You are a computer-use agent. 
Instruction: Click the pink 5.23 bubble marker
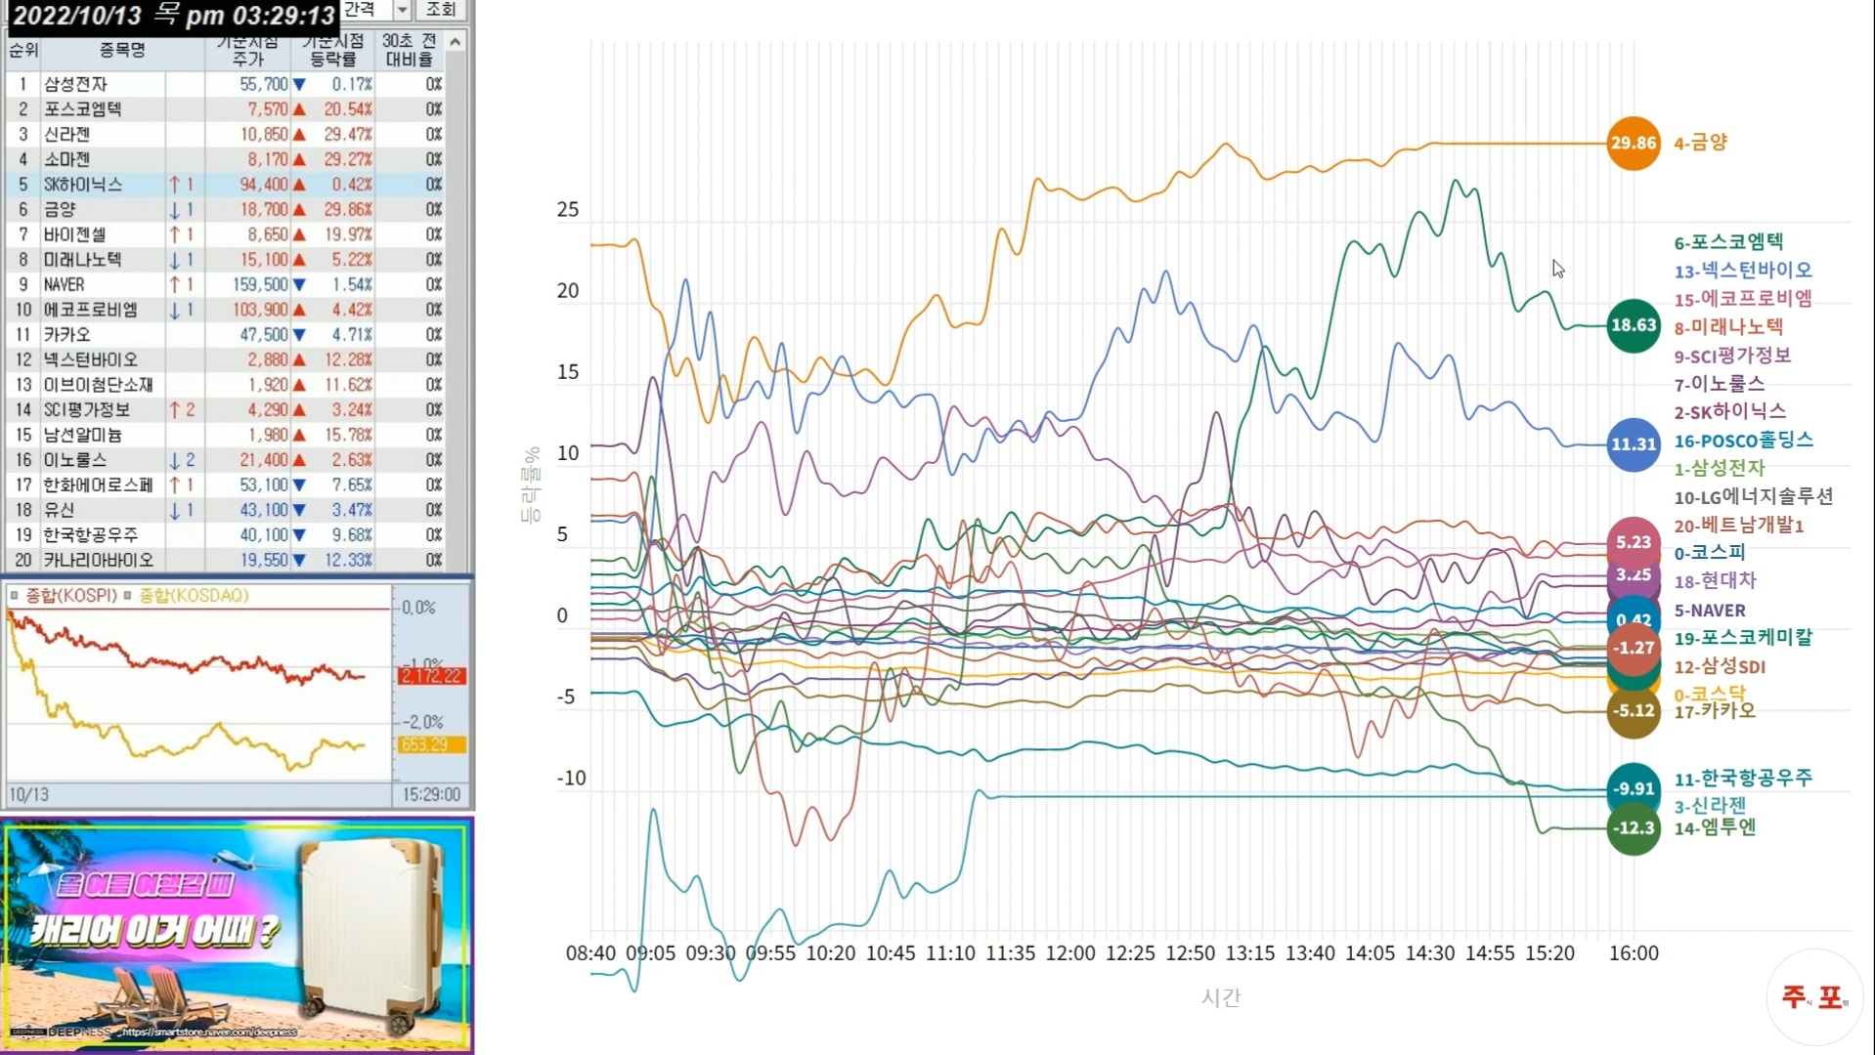coord(1634,542)
